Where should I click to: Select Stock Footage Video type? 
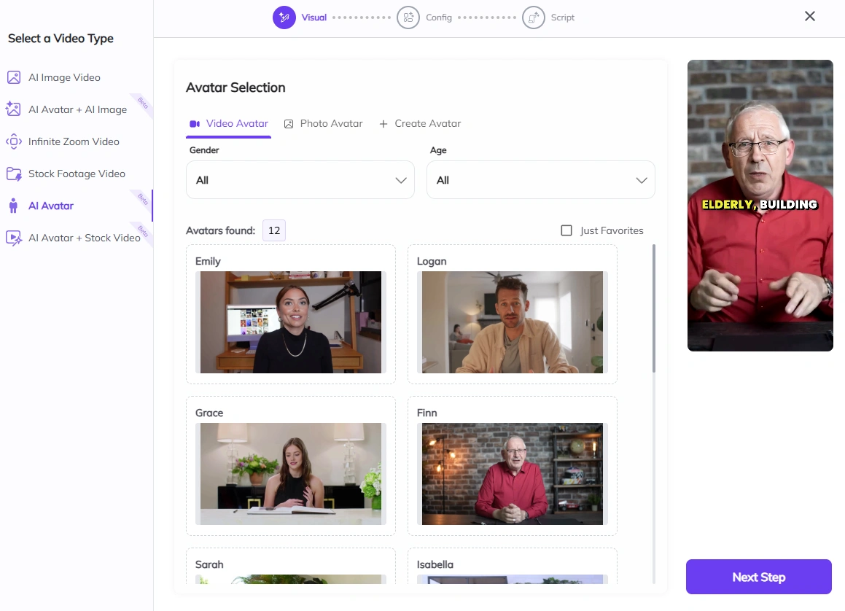coord(77,174)
